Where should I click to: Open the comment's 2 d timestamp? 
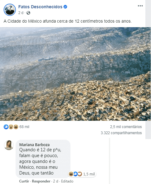pyautogui.click(x=56, y=181)
